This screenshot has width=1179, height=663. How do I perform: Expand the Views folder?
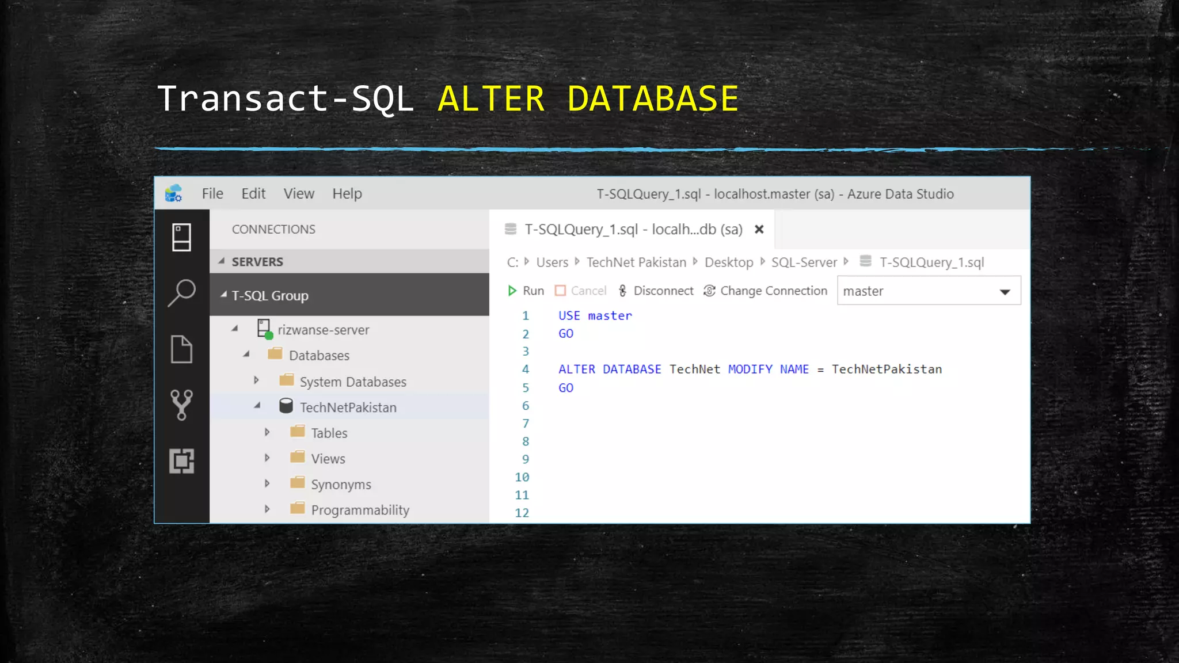coord(267,458)
